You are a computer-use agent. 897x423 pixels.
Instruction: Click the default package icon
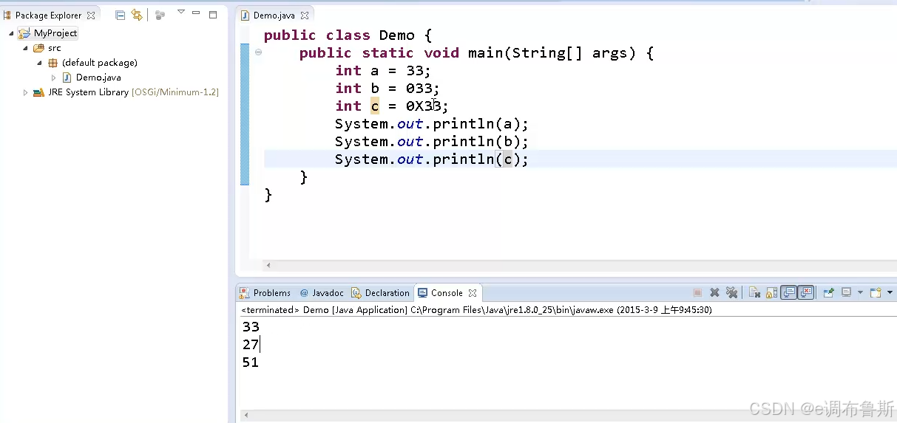point(53,63)
